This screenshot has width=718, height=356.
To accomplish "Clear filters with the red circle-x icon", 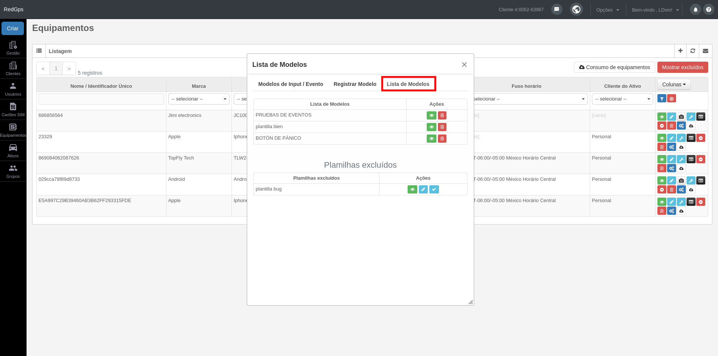I will pyautogui.click(x=672, y=99).
